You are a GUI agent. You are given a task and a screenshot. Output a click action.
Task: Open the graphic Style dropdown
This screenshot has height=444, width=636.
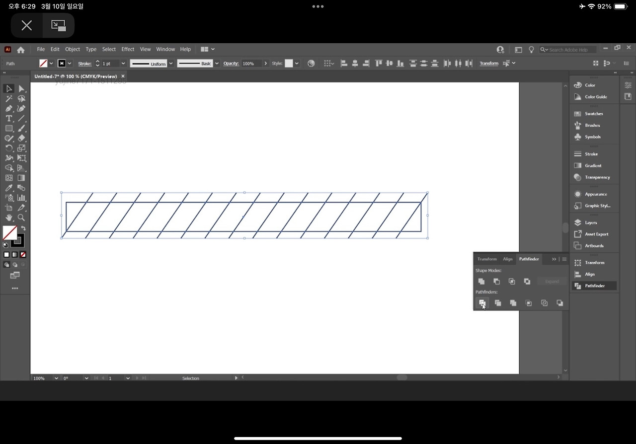click(297, 64)
